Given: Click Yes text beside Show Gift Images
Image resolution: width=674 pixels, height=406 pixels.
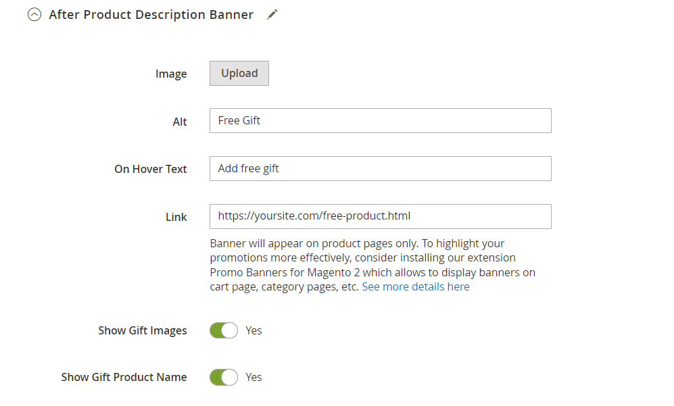Looking at the screenshot, I should (254, 330).
